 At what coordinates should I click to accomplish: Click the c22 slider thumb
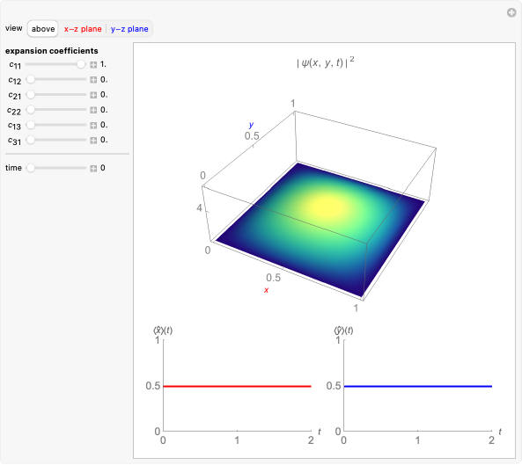(31, 110)
